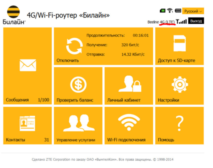The image size is (213, 168).
Task: Click the Выход logout button
Action: click(196, 21)
